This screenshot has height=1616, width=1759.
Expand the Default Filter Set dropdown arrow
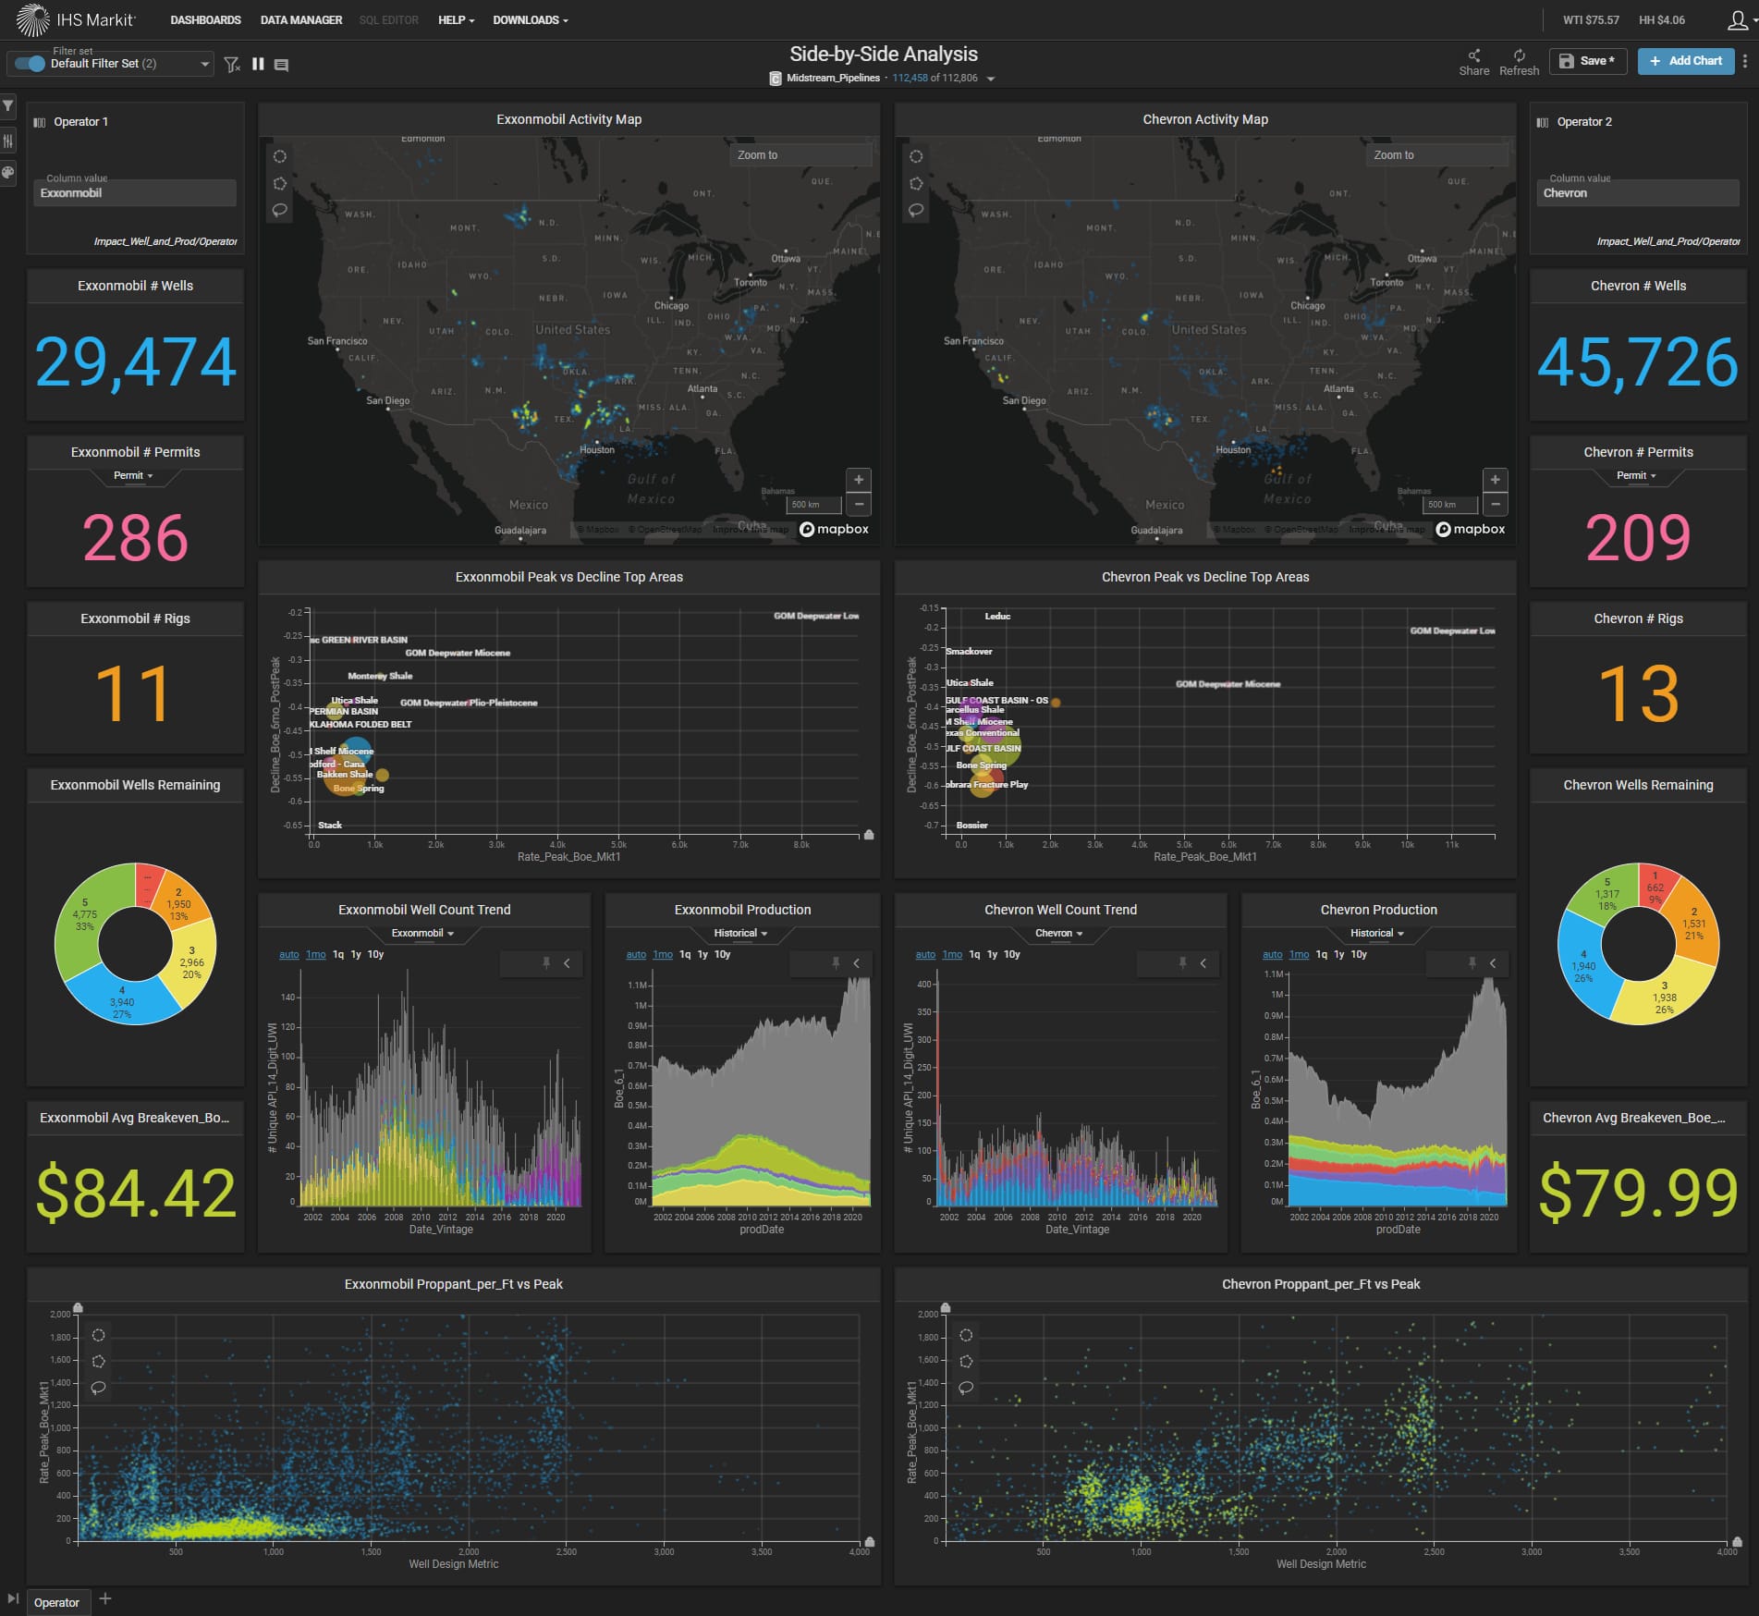pyautogui.click(x=204, y=64)
